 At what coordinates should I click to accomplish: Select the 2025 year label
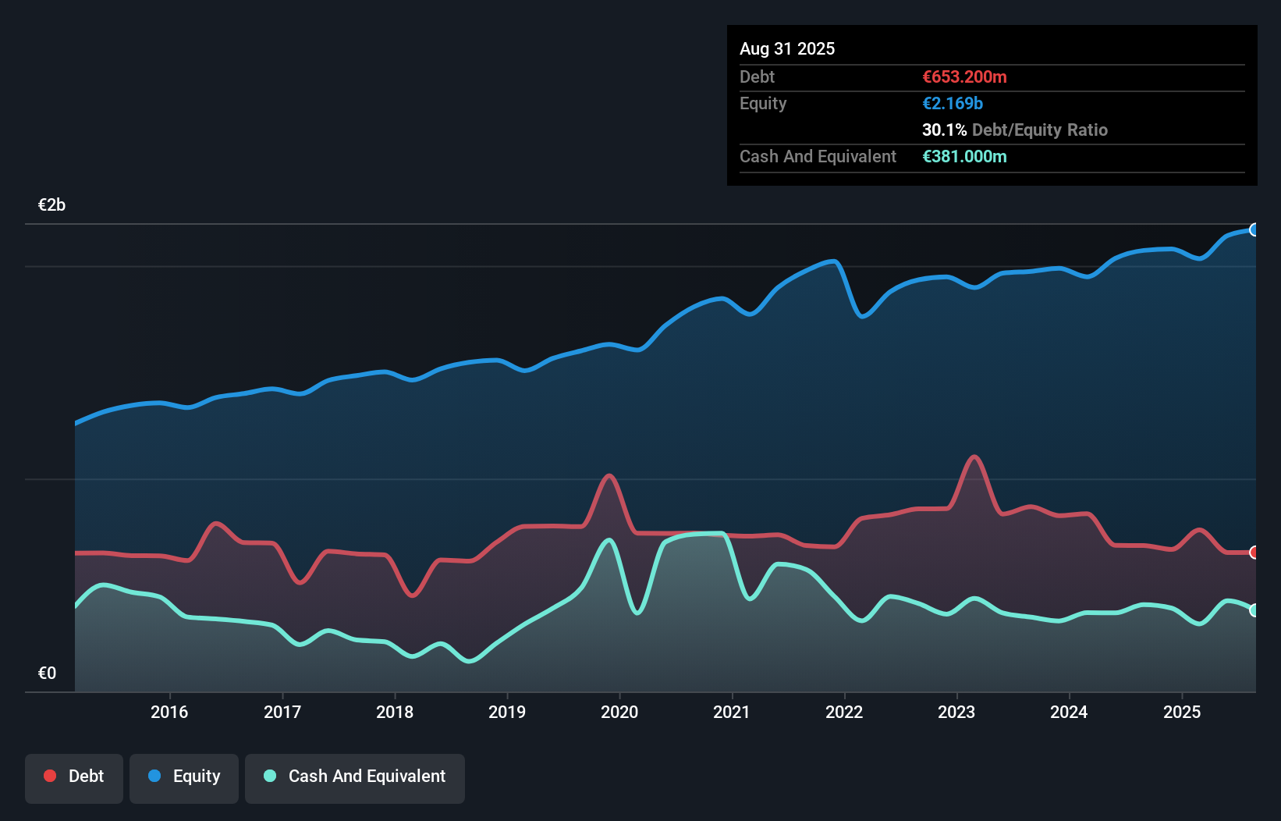(x=1183, y=712)
